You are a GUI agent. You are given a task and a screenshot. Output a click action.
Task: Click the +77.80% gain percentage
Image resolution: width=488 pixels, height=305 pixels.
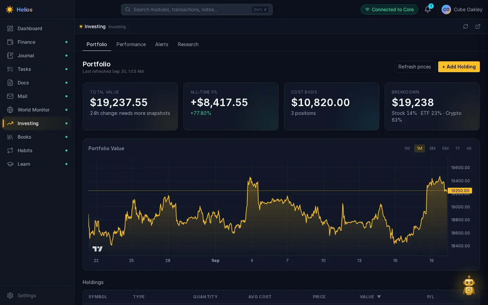(x=201, y=113)
